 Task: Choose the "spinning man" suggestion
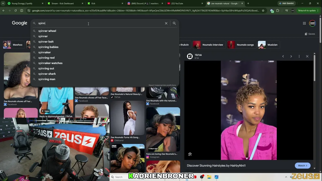(x=105, y=79)
